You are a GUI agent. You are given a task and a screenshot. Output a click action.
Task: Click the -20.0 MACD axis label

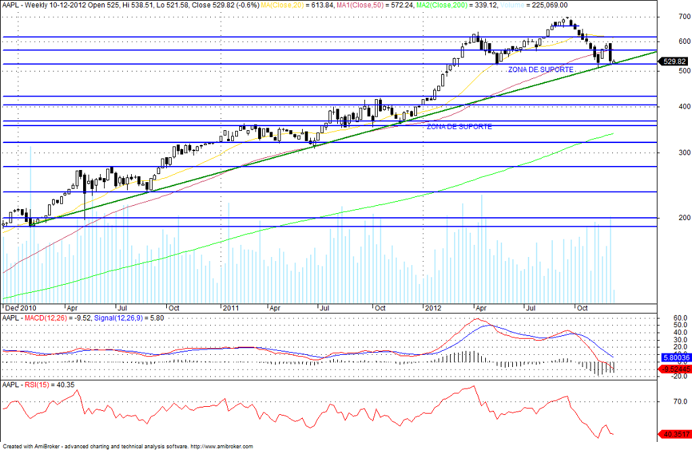click(678, 376)
